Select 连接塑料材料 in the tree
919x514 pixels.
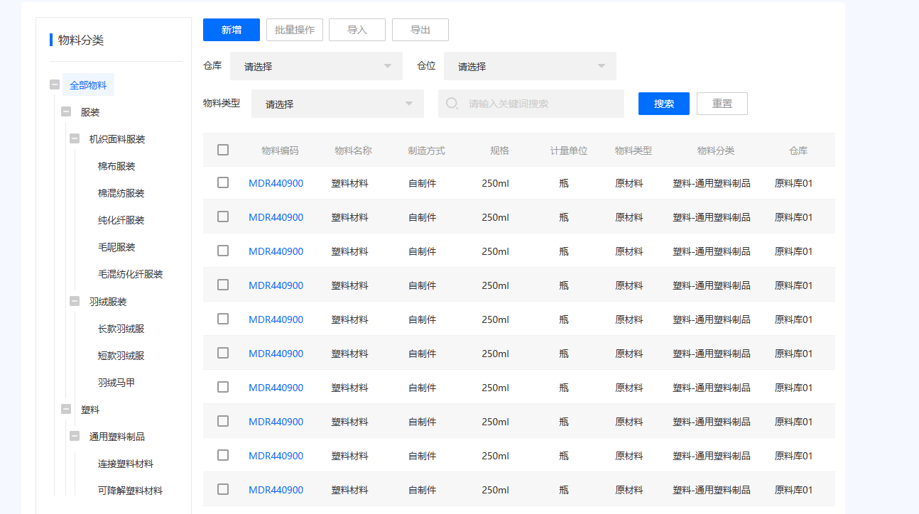coord(126,464)
